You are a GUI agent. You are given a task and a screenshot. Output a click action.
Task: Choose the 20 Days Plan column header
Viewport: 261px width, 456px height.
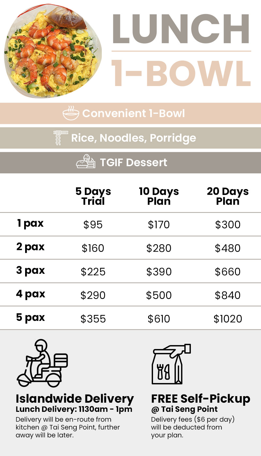228,196
